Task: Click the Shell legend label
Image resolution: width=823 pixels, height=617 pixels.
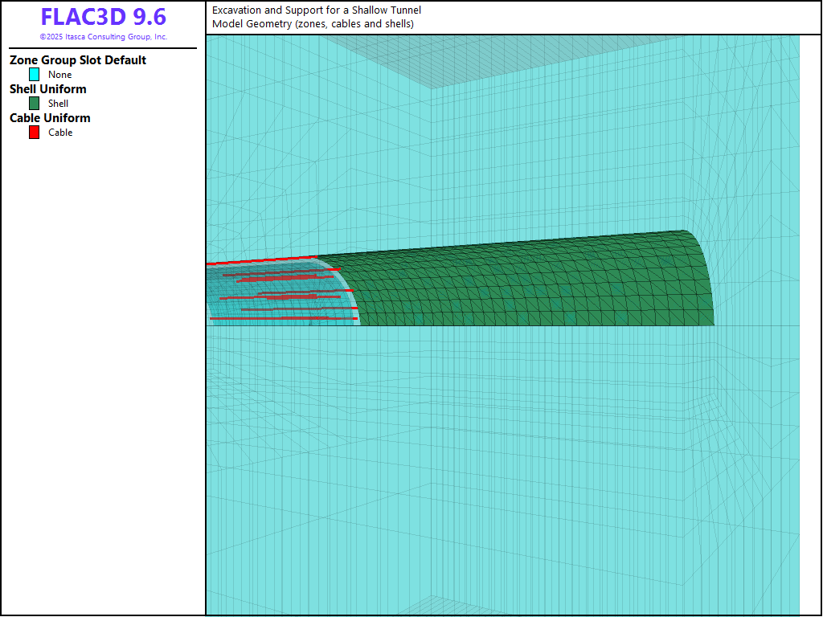Action: click(59, 104)
